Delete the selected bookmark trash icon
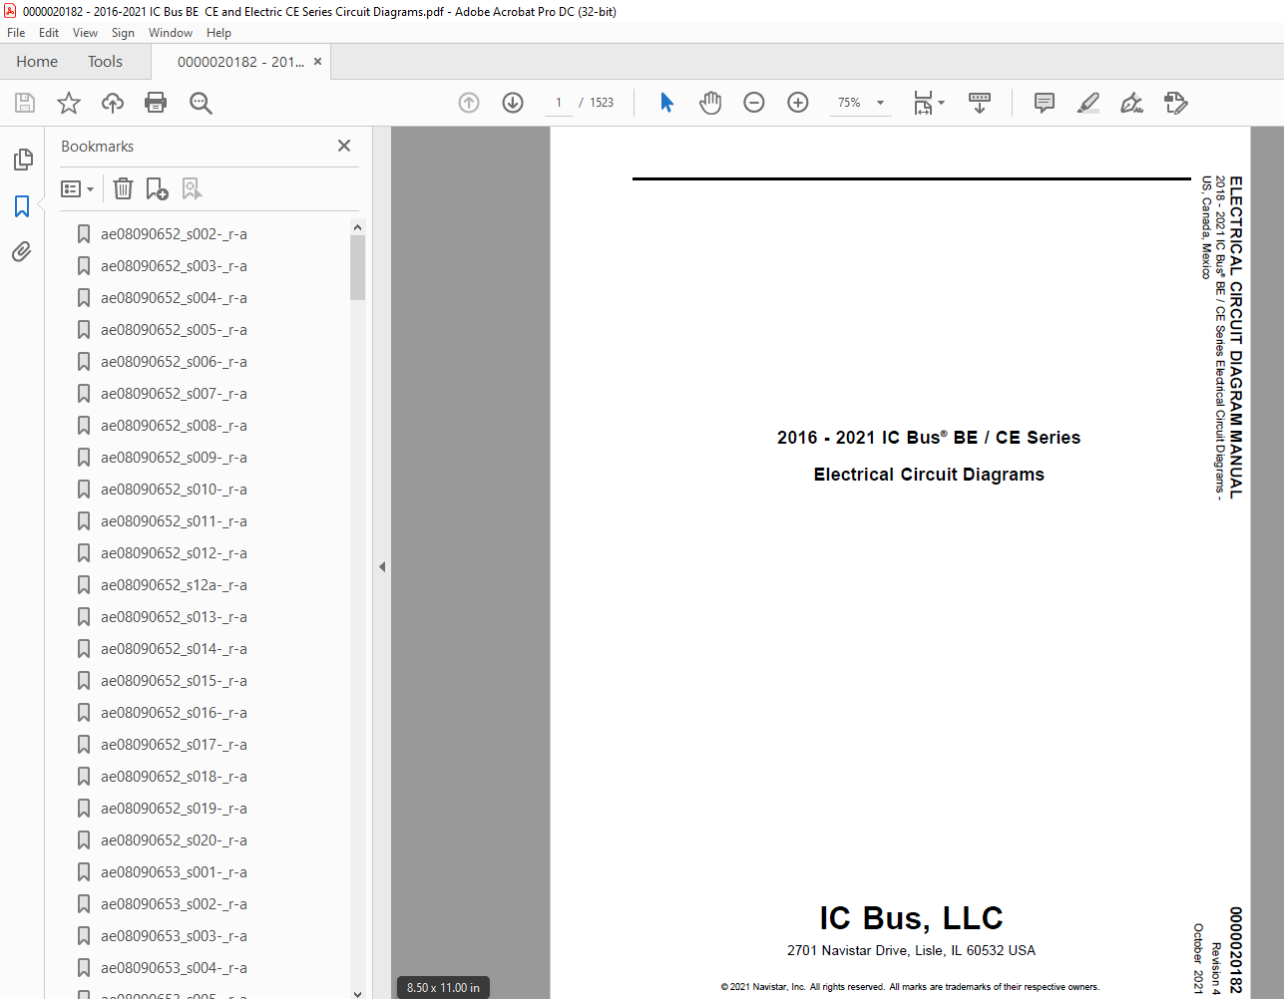1284x999 pixels. tap(123, 188)
